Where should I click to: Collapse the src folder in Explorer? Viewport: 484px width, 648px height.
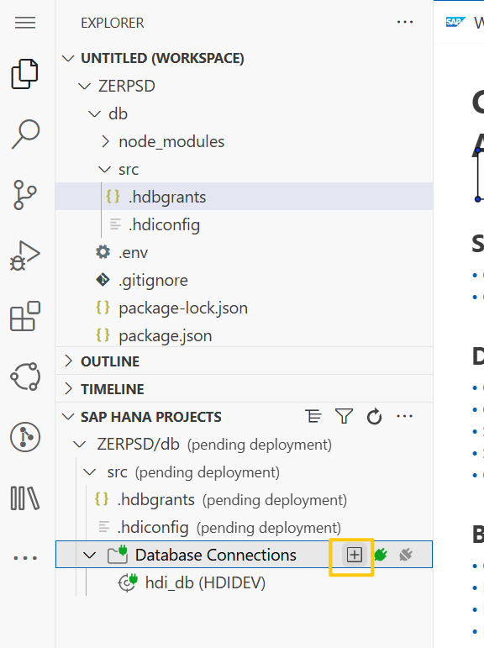[104, 170]
